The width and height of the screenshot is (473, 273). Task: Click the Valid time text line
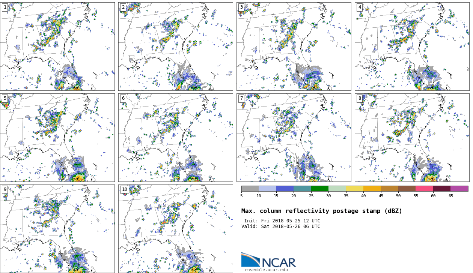(x=280, y=226)
